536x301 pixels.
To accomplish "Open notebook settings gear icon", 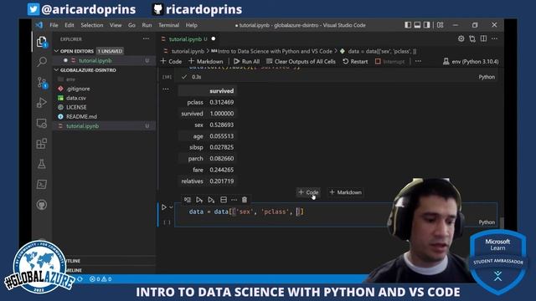I will 461,39.
